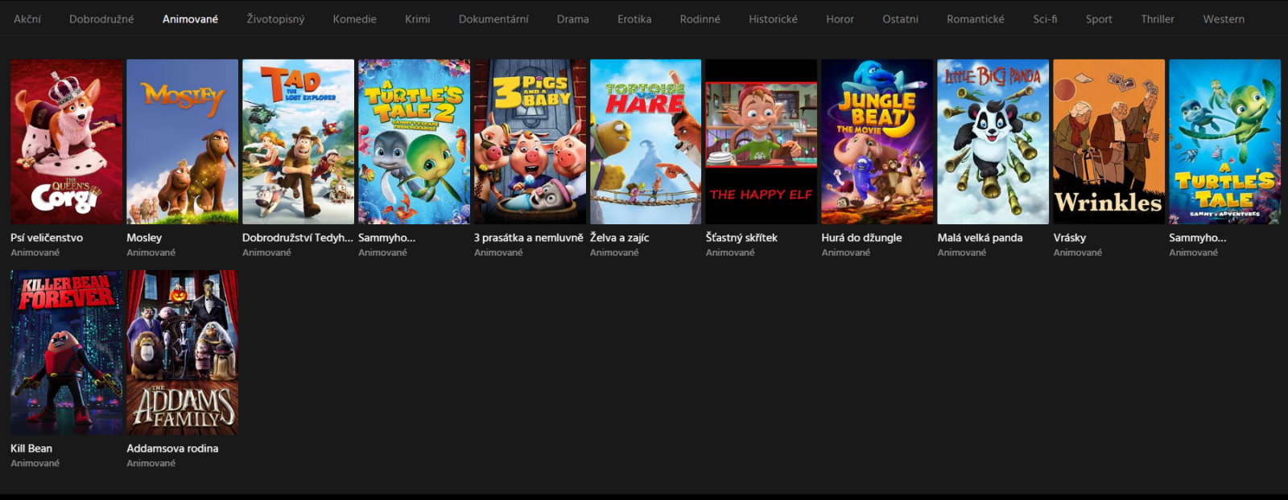Switch to the Erotika tab
The image size is (1288, 500).
click(634, 18)
